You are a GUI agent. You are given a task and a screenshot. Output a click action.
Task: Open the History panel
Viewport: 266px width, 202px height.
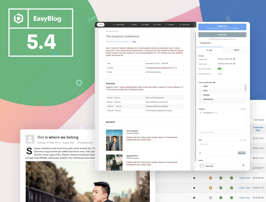133,25
